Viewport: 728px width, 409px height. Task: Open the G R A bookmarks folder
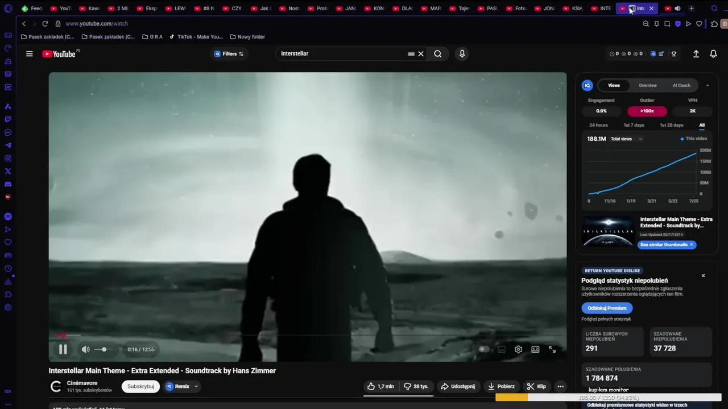152,37
